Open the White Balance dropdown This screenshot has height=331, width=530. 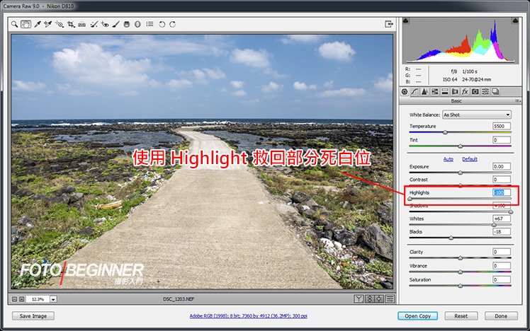coord(476,115)
